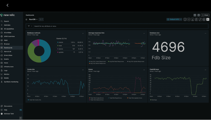Open the flashDB dashboard dropdown
The width and height of the screenshot is (211, 120).
tap(33, 19)
